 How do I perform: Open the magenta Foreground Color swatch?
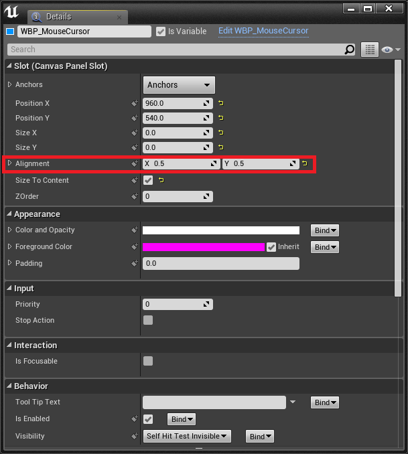204,247
